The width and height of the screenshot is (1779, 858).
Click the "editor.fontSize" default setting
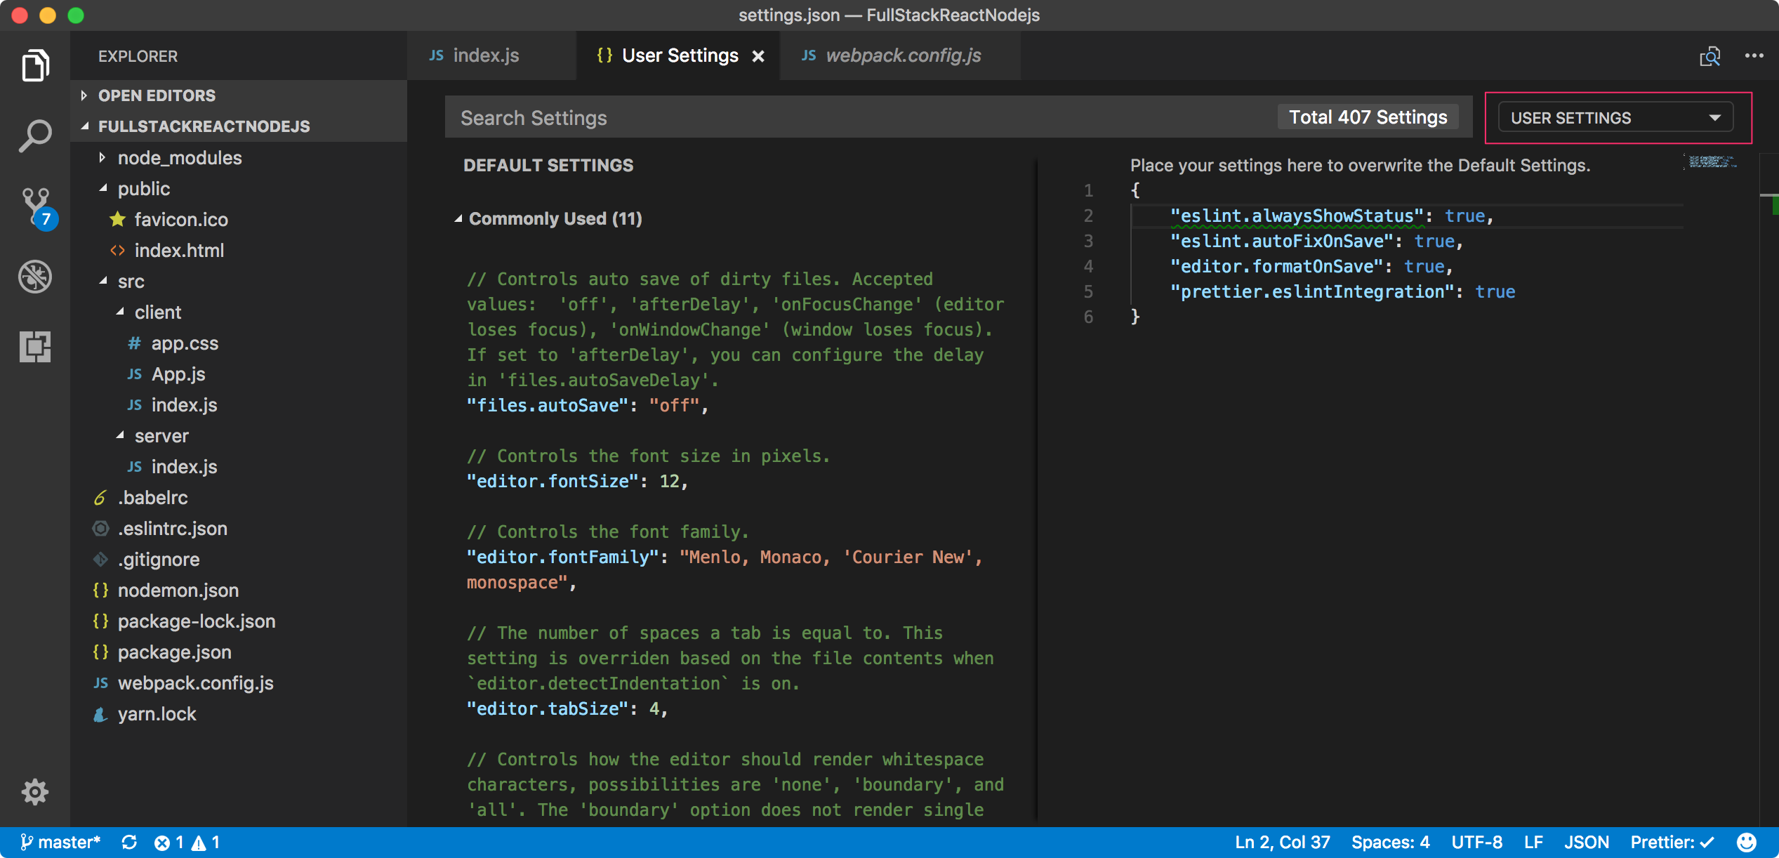click(x=577, y=482)
